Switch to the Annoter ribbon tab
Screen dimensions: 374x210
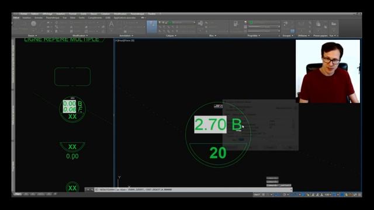click(39, 18)
